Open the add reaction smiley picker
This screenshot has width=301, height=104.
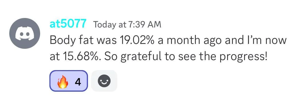(104, 81)
